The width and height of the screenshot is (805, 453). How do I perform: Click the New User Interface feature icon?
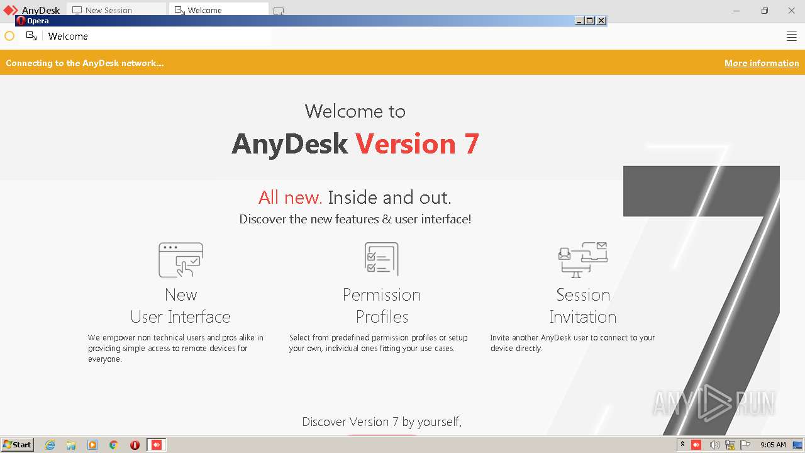tap(180, 260)
